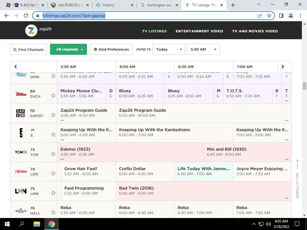Open Chrome profile avatar
This screenshot has width=307, height=230.
291,16
